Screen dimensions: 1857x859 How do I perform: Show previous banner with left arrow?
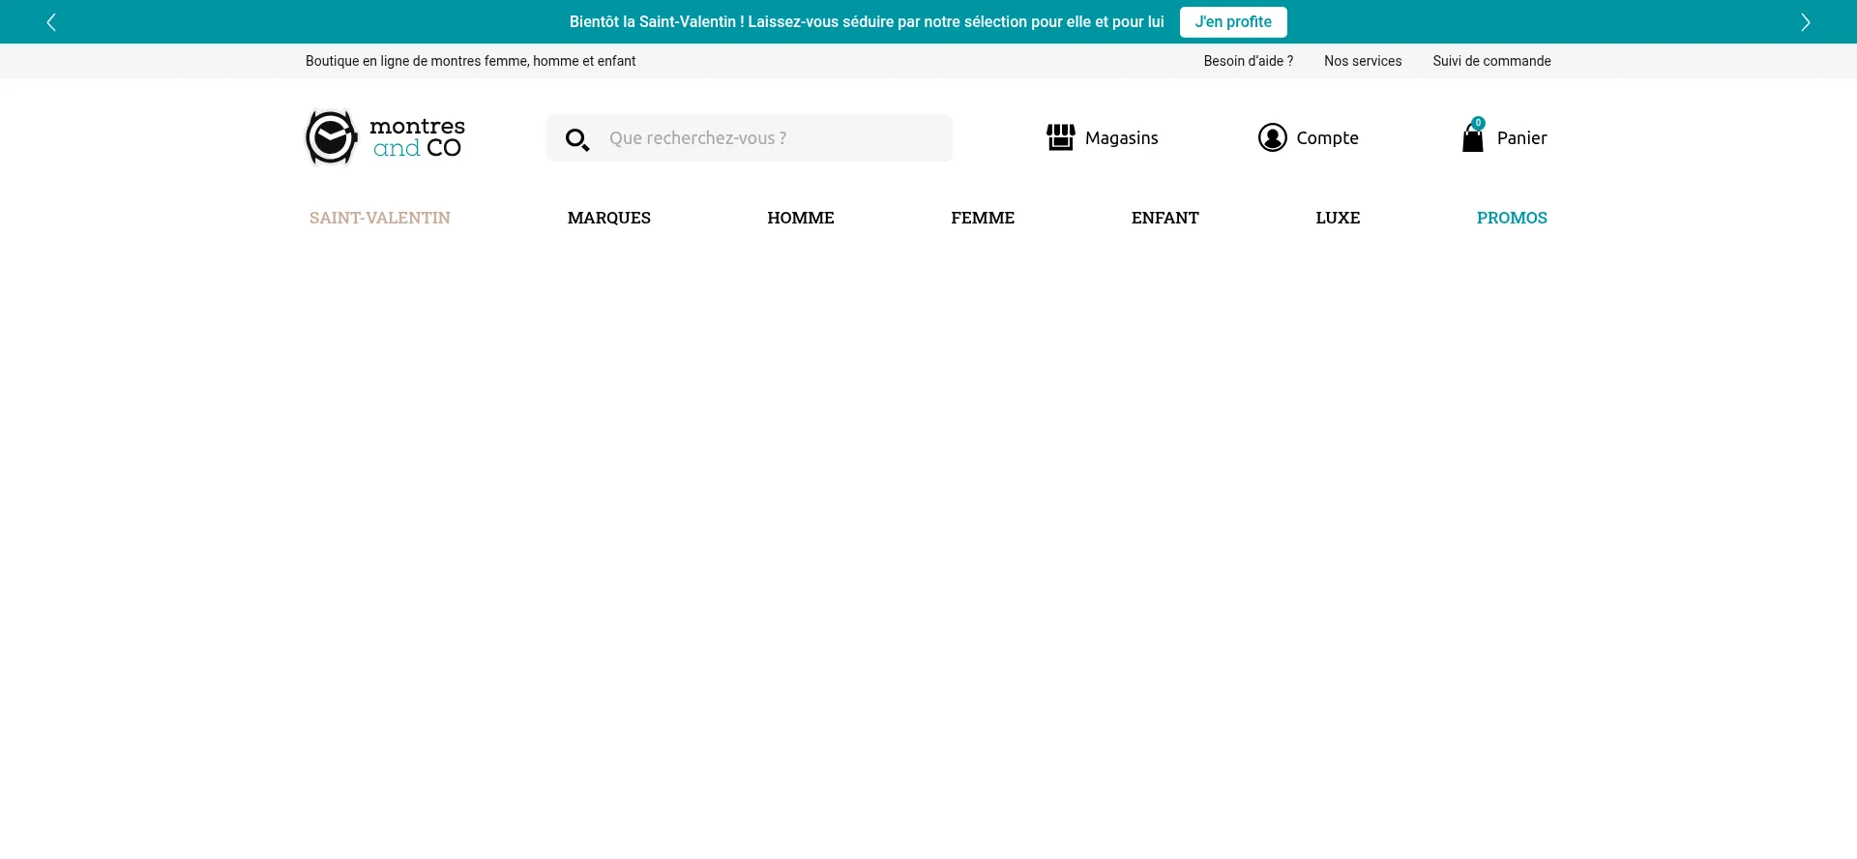(51, 22)
